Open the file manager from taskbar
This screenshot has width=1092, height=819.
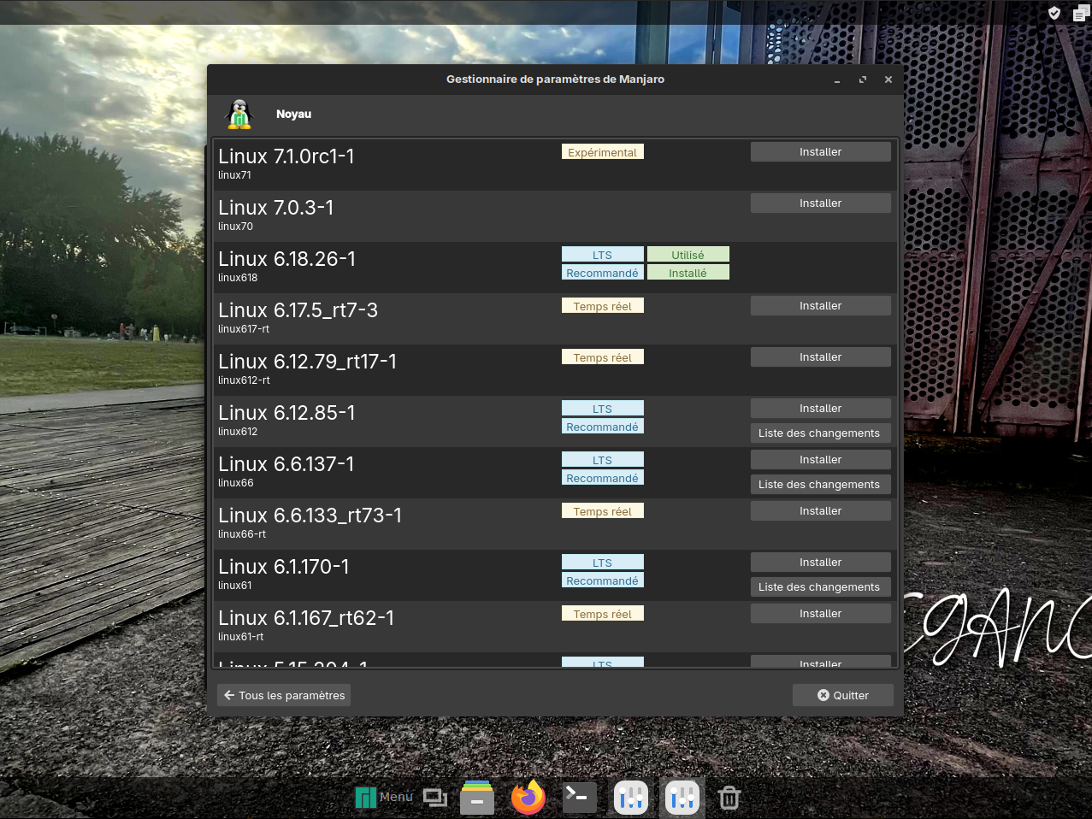[x=477, y=798]
